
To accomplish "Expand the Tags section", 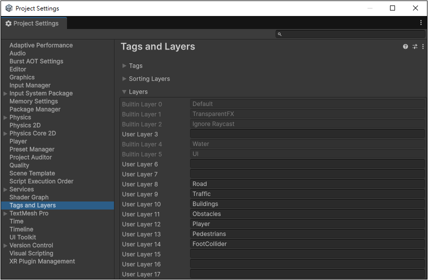I will click(x=124, y=66).
